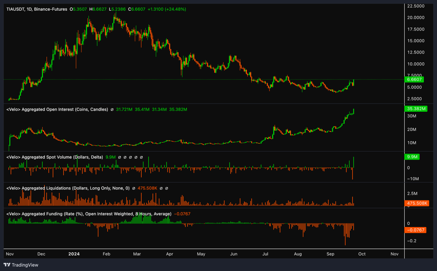Click the 20.0000 price axis label
This screenshot has width=437, height=271.
click(x=416, y=17)
